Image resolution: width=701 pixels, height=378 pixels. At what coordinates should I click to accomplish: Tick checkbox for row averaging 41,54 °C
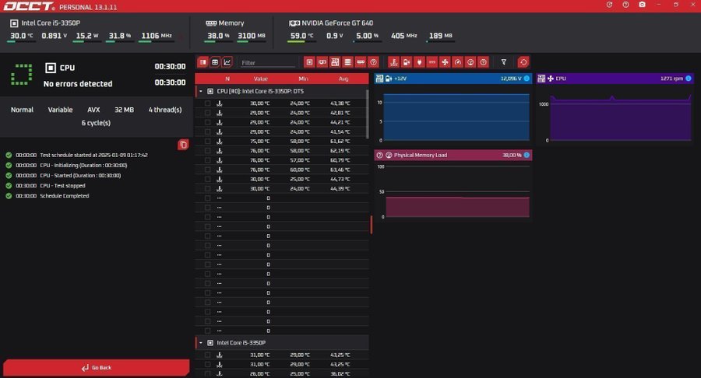click(207, 131)
